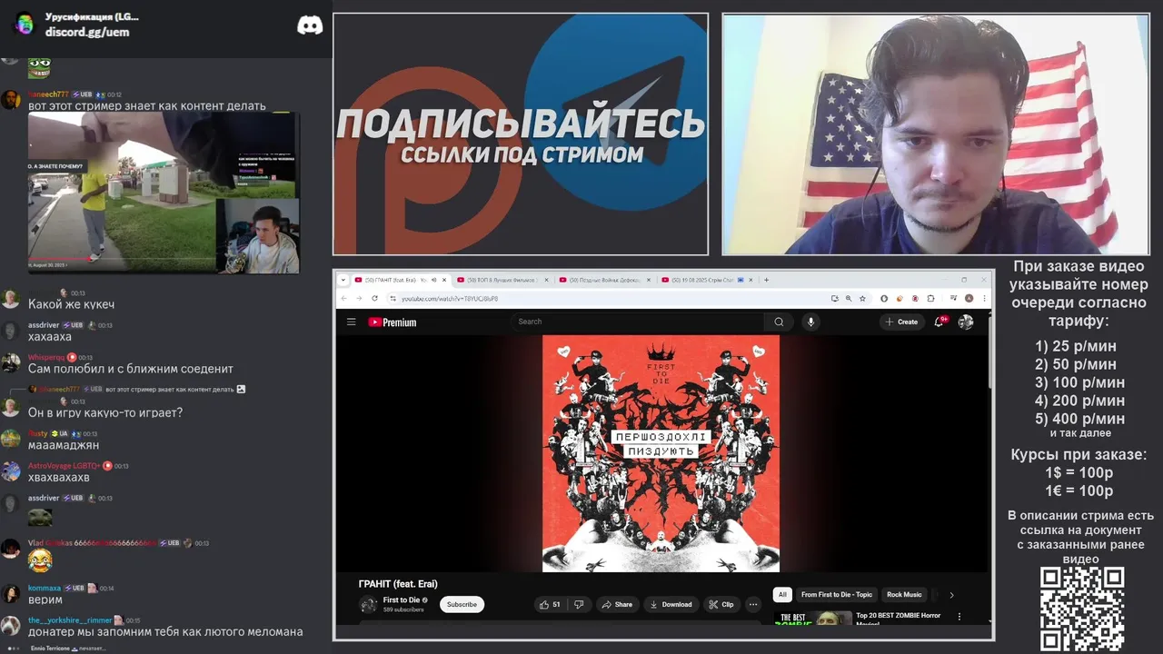
Task: Click the '51' like count
Action: point(556,604)
